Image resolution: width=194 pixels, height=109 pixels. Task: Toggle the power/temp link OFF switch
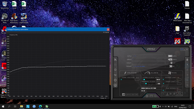165,85
